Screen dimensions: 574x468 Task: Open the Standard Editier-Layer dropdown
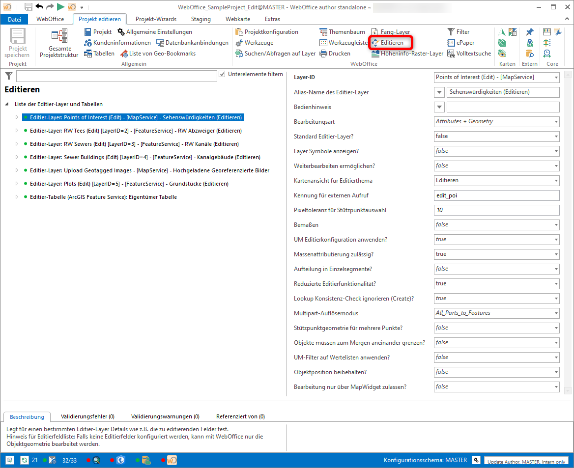(555, 136)
